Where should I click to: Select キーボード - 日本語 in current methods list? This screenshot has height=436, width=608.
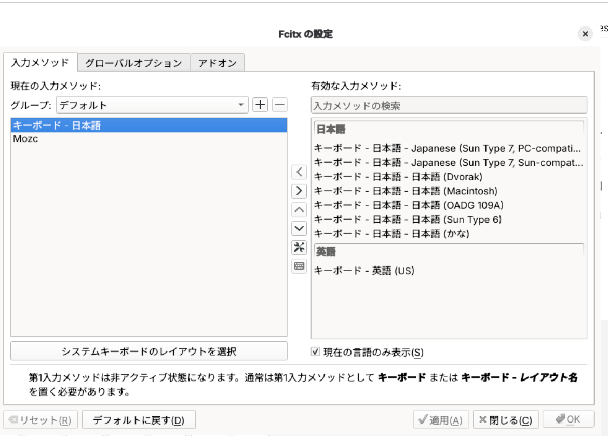tap(149, 125)
